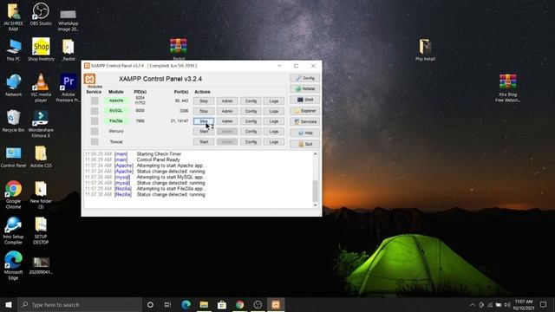Click the log scrollbar up arrow
Screen dimensions: 555x312
click(315, 154)
